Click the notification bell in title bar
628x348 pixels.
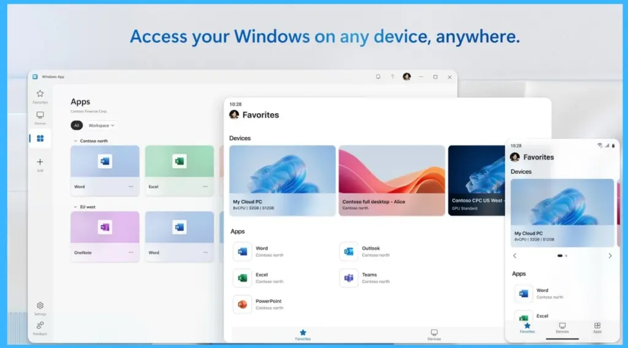[378, 76]
